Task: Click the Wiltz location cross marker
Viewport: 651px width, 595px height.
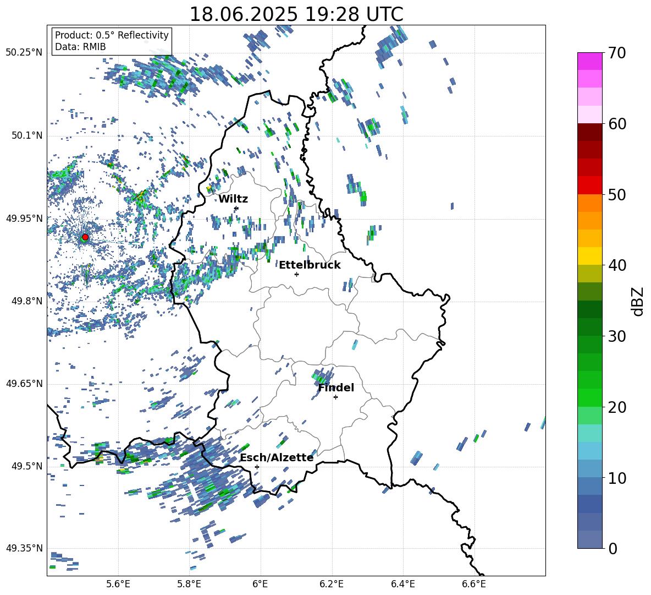Action: 236,208
